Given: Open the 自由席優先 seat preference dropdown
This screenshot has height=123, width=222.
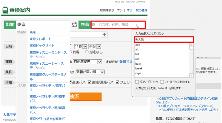Looking at the screenshot, I should pyautogui.click(x=87, y=62).
